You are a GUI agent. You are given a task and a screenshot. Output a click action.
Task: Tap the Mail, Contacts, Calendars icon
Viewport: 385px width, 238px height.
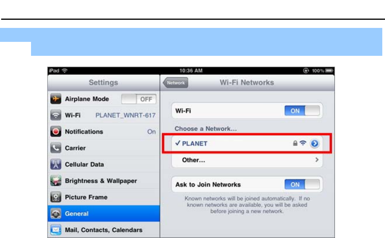click(56, 230)
